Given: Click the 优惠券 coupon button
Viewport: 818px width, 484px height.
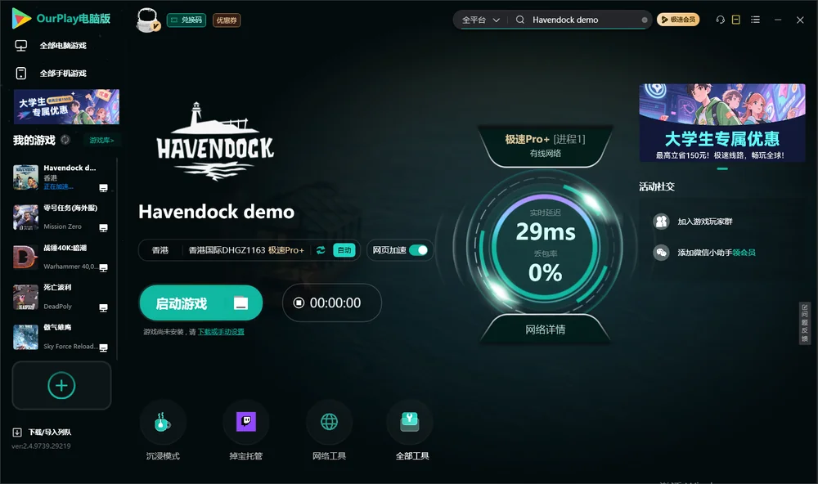Looking at the screenshot, I should (x=227, y=20).
